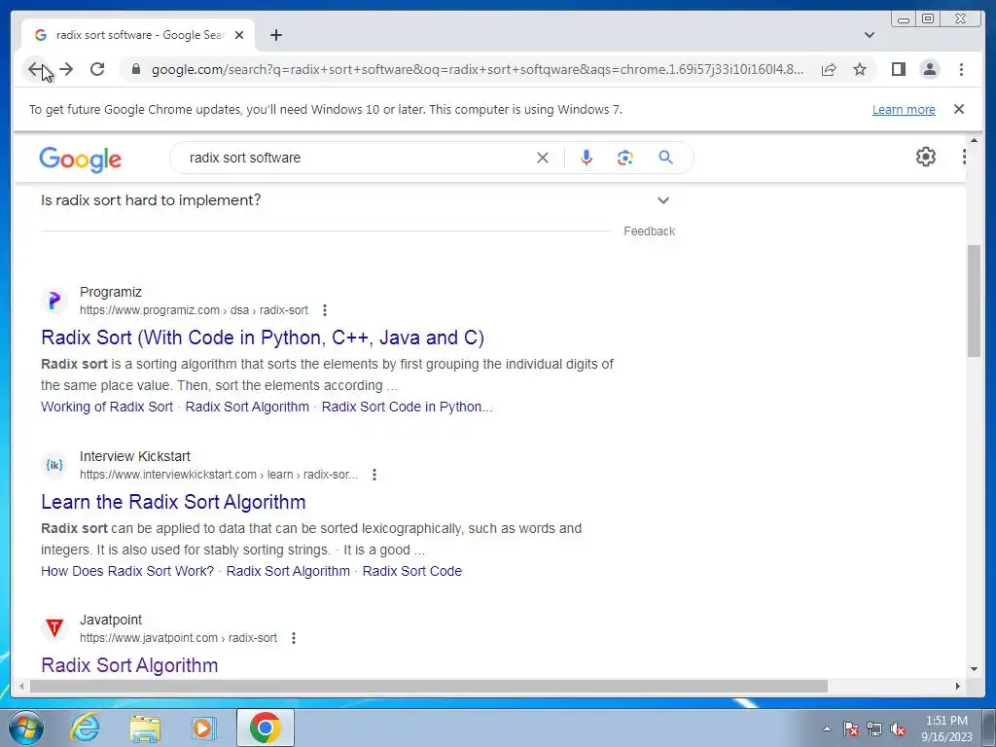Open the taskbar clock showing 1:51 PM
The image size is (996, 747).
(946, 729)
